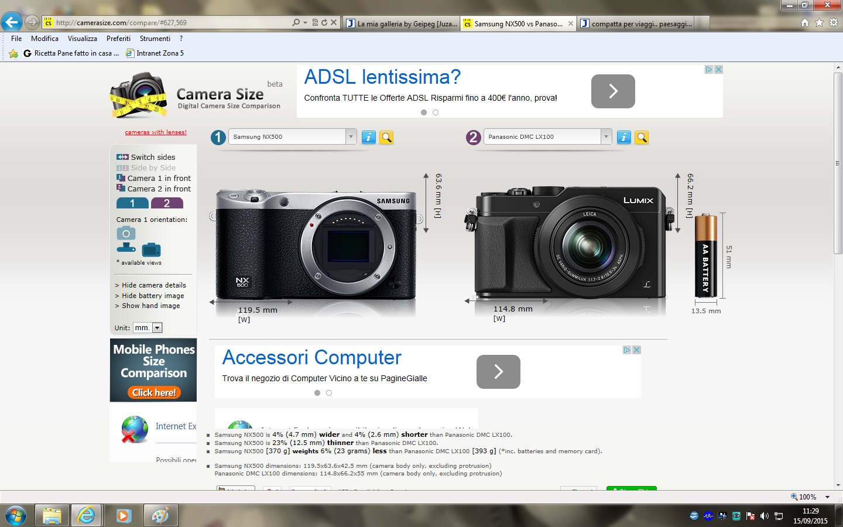Screen dimensions: 843x527
Task: Select the back-view camera orientation icon
Action: tap(151, 249)
